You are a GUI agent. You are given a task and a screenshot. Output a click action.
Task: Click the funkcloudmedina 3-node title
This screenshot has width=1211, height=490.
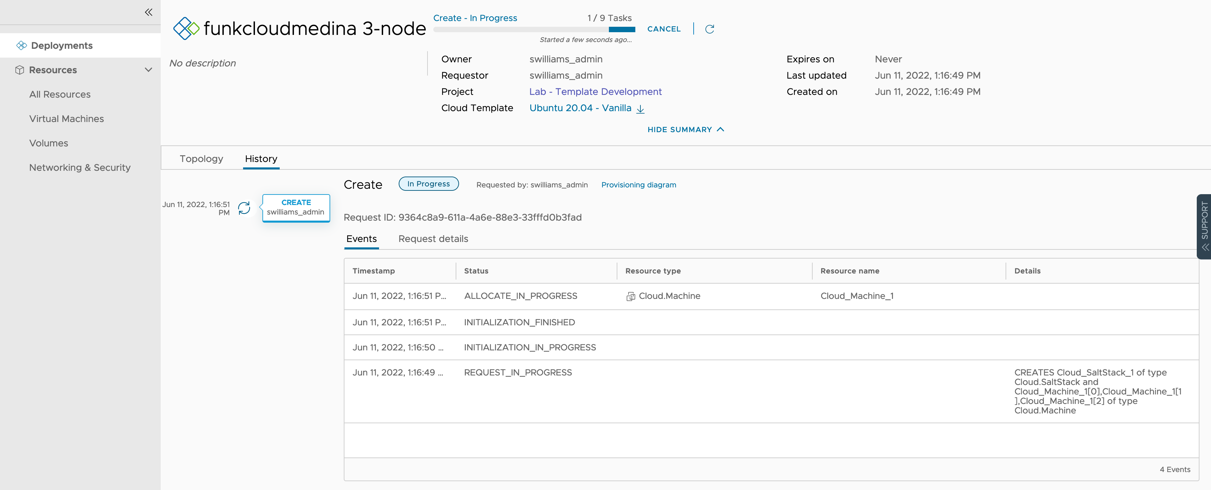point(315,28)
